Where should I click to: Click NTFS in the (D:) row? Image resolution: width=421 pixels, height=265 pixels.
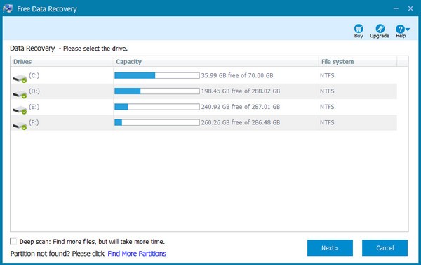click(327, 91)
